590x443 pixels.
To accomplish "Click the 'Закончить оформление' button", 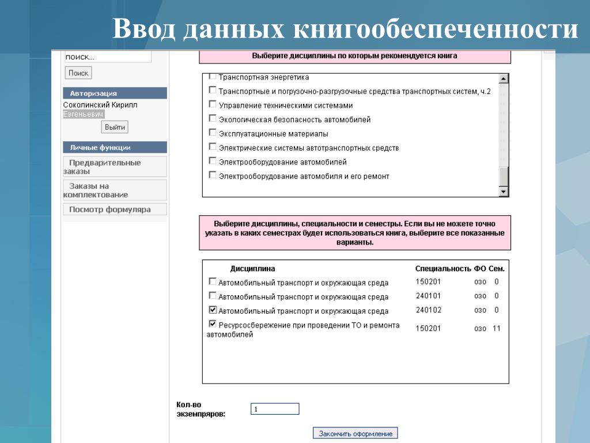I will click(355, 434).
